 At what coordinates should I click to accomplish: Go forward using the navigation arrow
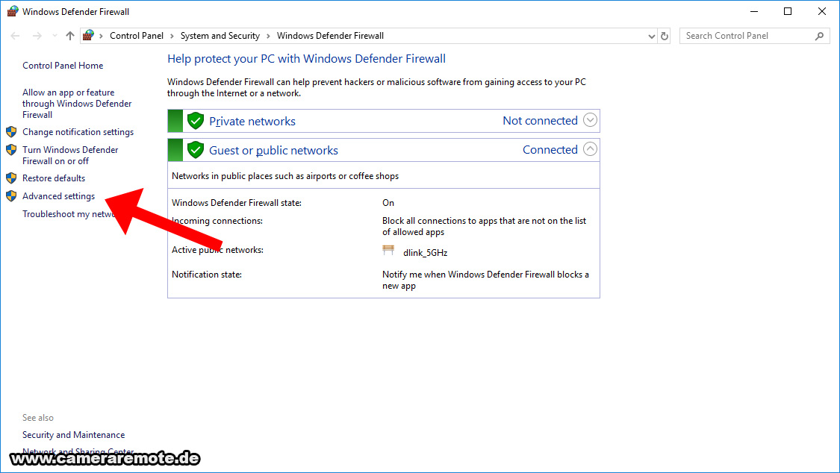click(37, 36)
